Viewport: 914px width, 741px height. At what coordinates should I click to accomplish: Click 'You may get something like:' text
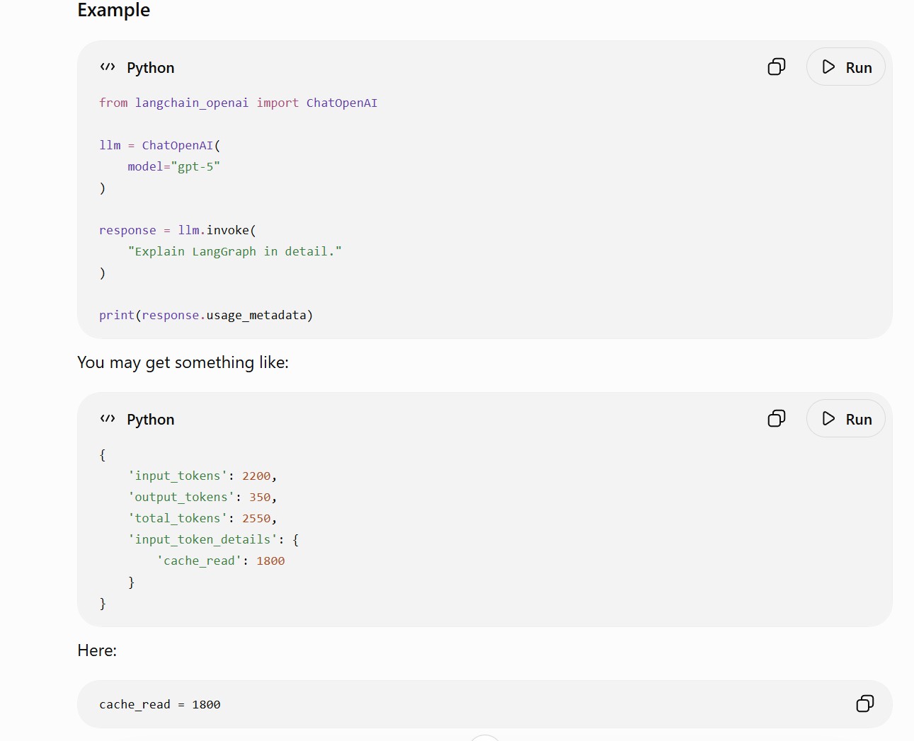[183, 362]
